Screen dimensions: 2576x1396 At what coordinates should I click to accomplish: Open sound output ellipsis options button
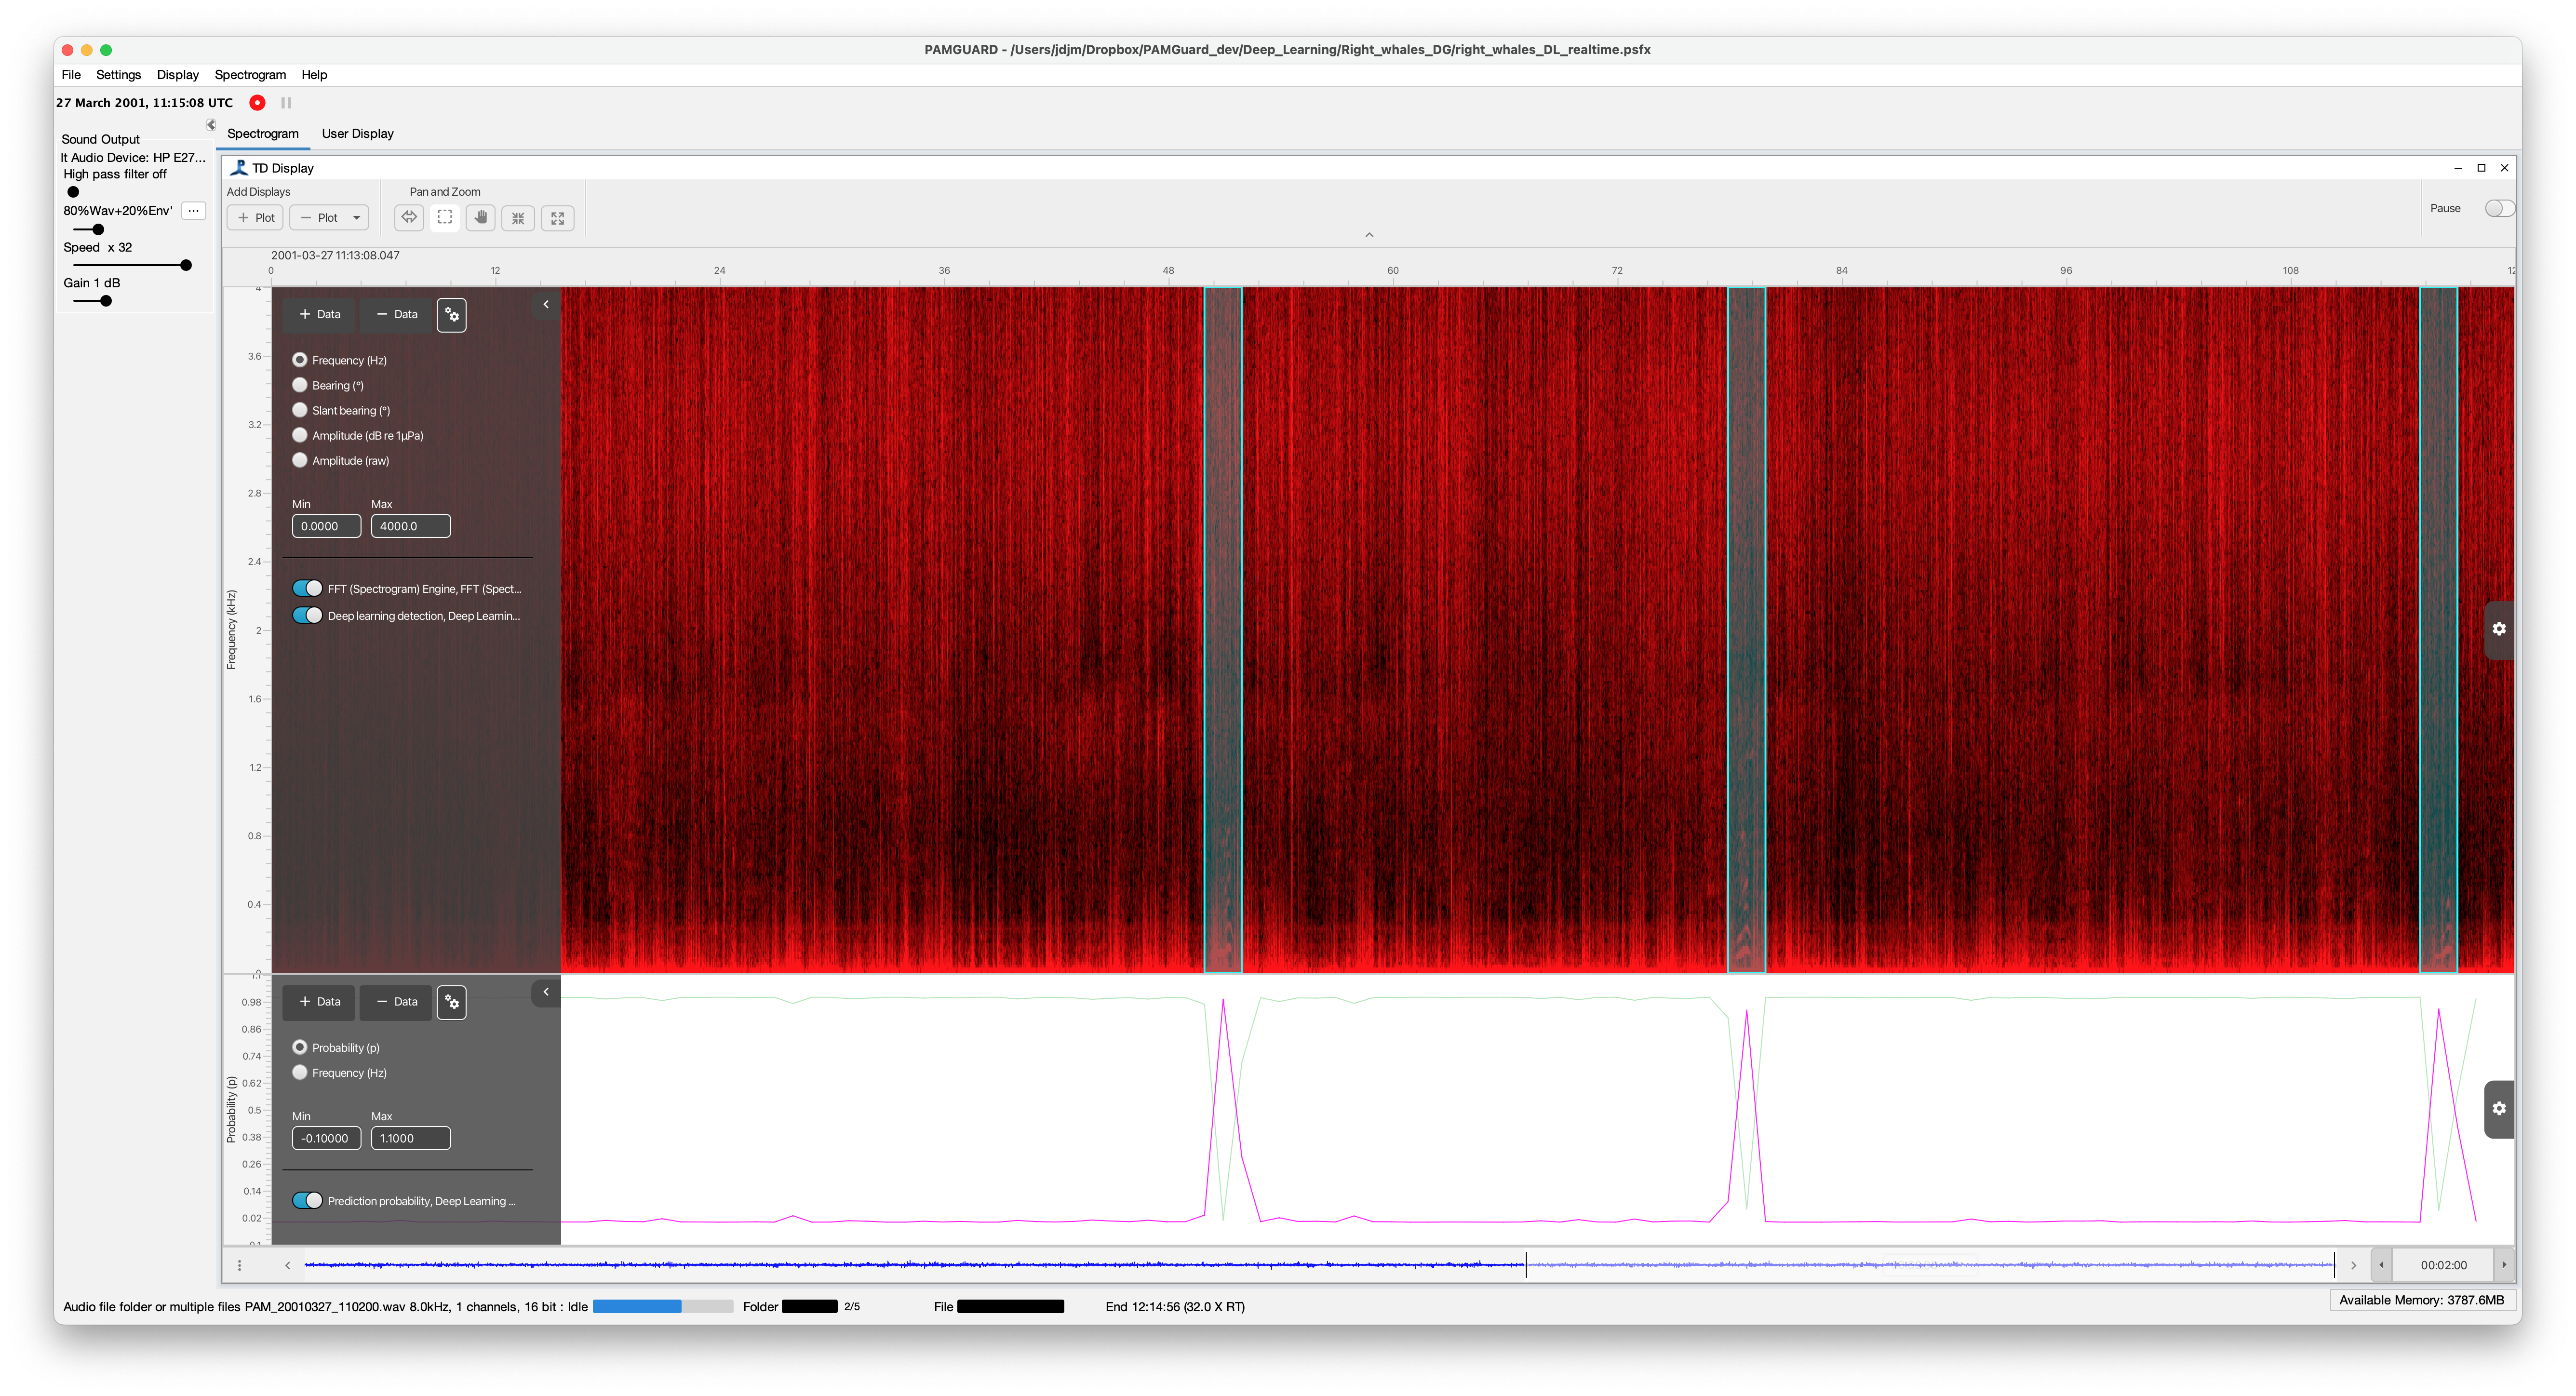tap(194, 210)
